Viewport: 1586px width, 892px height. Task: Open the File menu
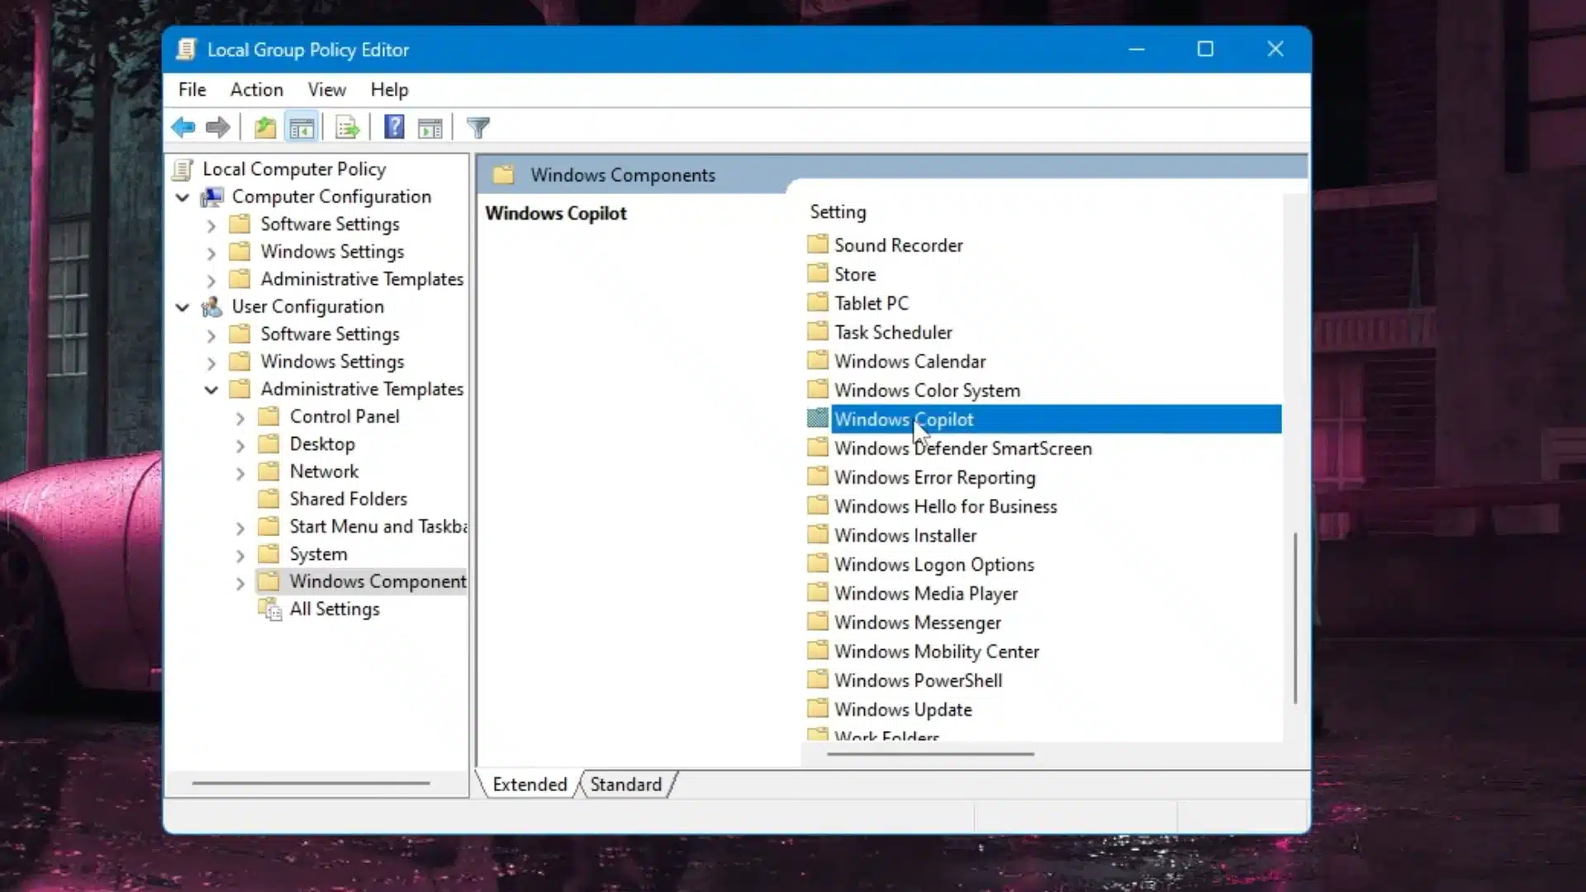(192, 89)
